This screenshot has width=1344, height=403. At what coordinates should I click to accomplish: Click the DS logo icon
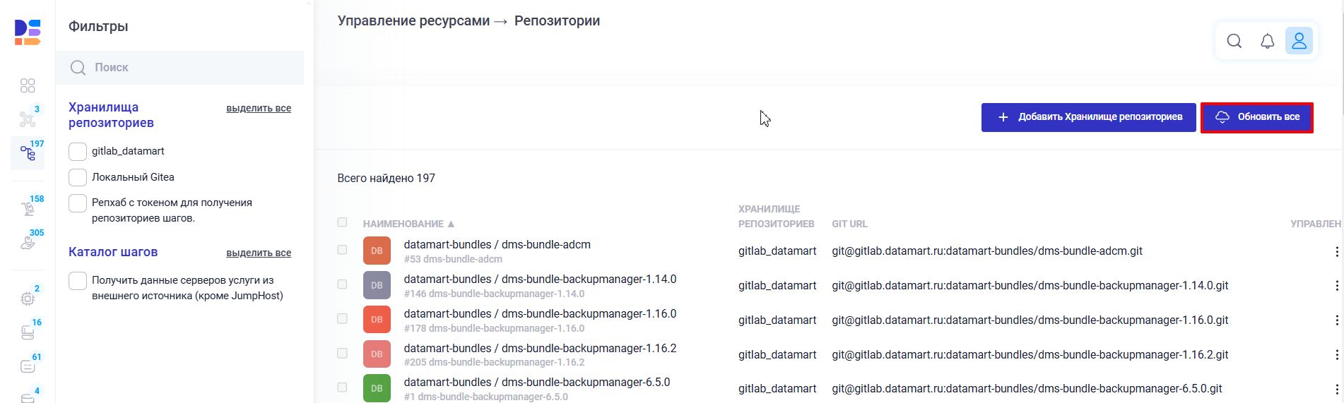coord(28,32)
